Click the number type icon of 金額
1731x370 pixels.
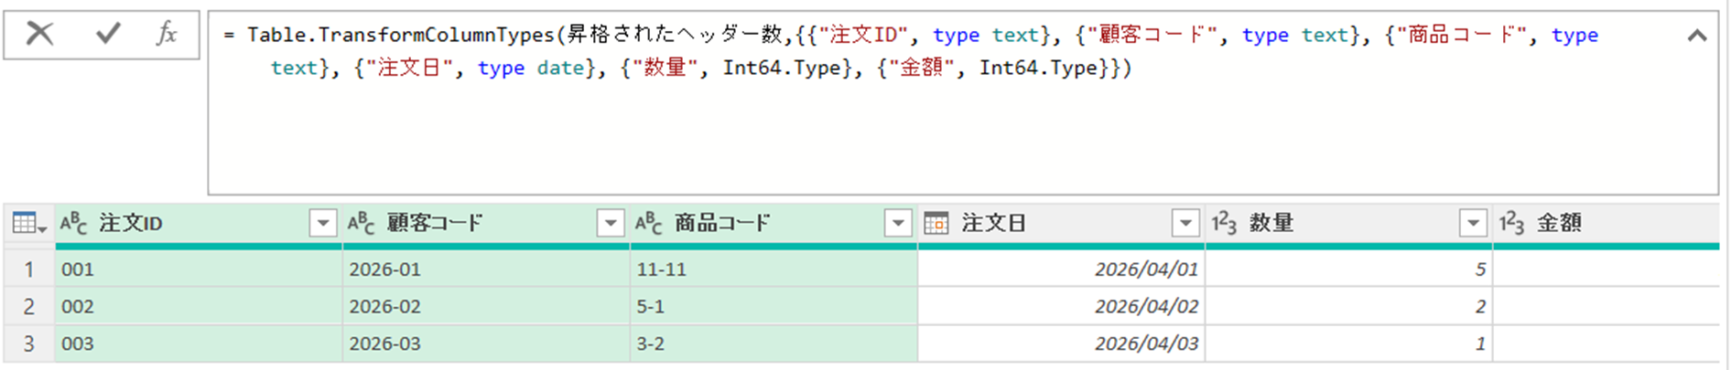click(1511, 223)
